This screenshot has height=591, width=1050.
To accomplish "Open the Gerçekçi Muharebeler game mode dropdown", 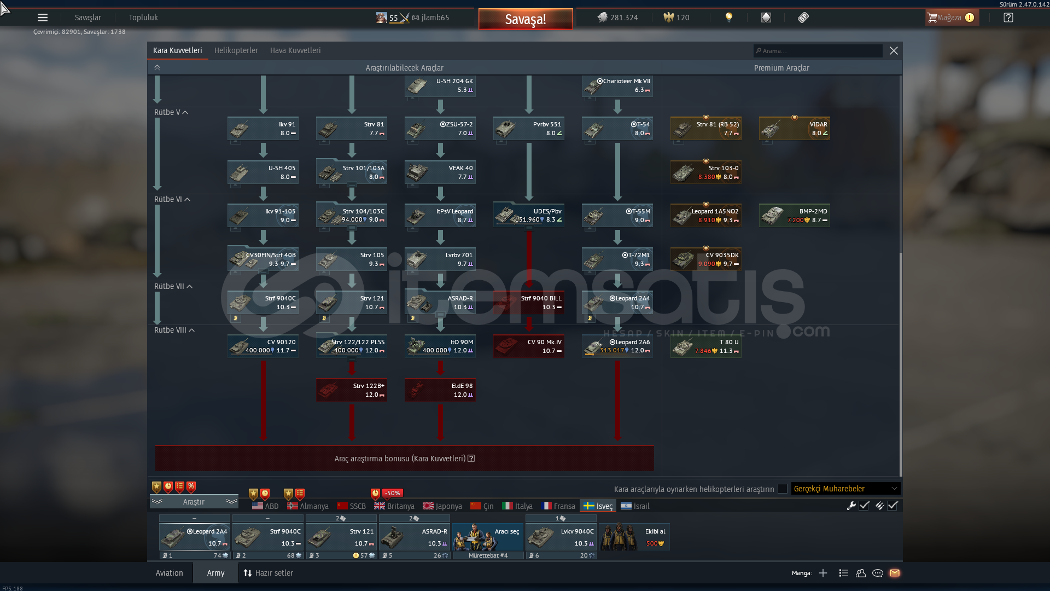I will point(845,489).
